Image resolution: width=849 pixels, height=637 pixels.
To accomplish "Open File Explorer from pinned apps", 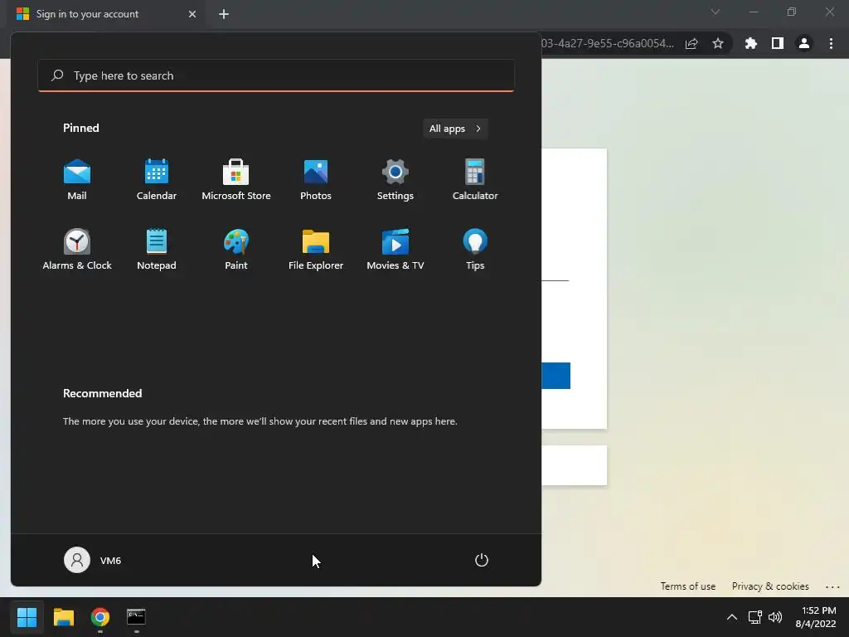I will tap(316, 250).
